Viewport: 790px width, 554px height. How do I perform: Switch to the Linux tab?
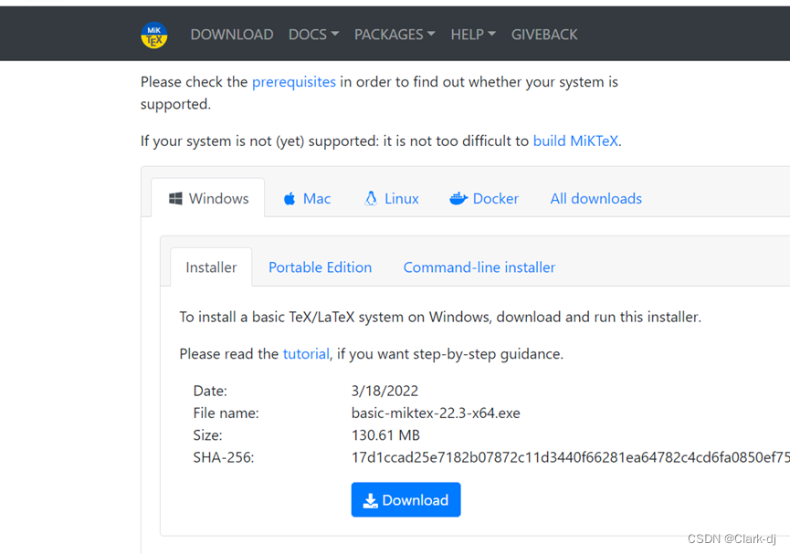click(392, 198)
